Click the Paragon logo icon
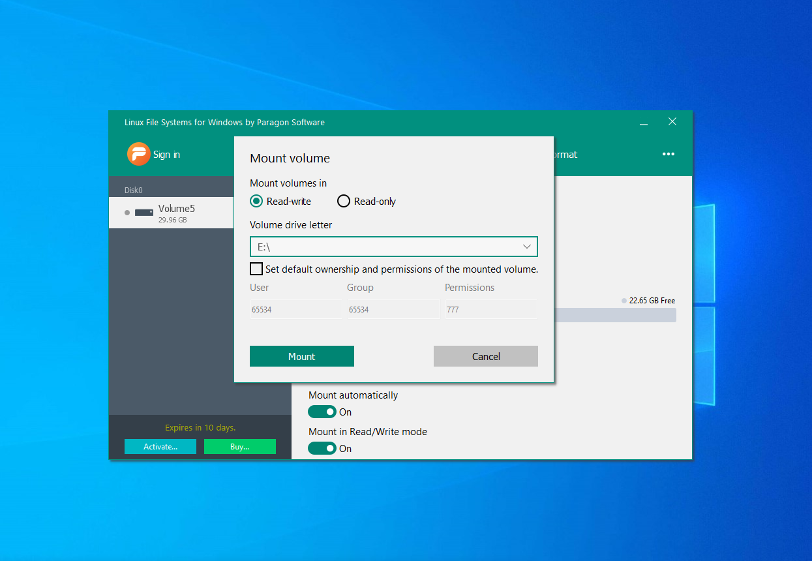The width and height of the screenshot is (812, 561). (139, 154)
